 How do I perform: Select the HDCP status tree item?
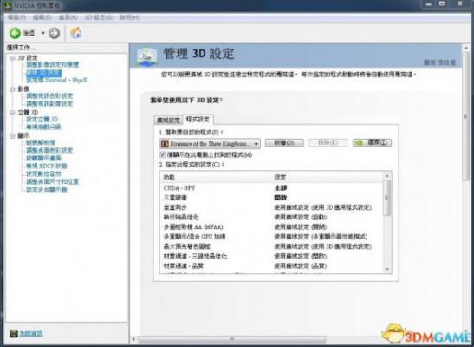tap(47, 166)
